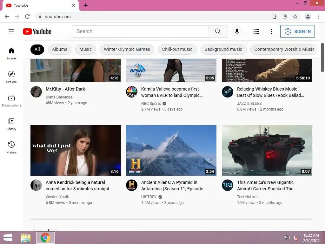Open Kamila Valieva video title
Image resolution: width=325 pixels, height=244 pixels.
pyautogui.click(x=172, y=92)
